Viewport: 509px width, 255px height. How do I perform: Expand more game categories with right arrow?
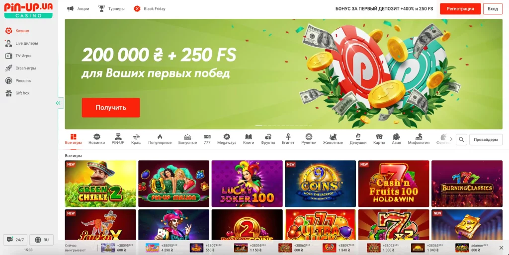tap(451, 139)
